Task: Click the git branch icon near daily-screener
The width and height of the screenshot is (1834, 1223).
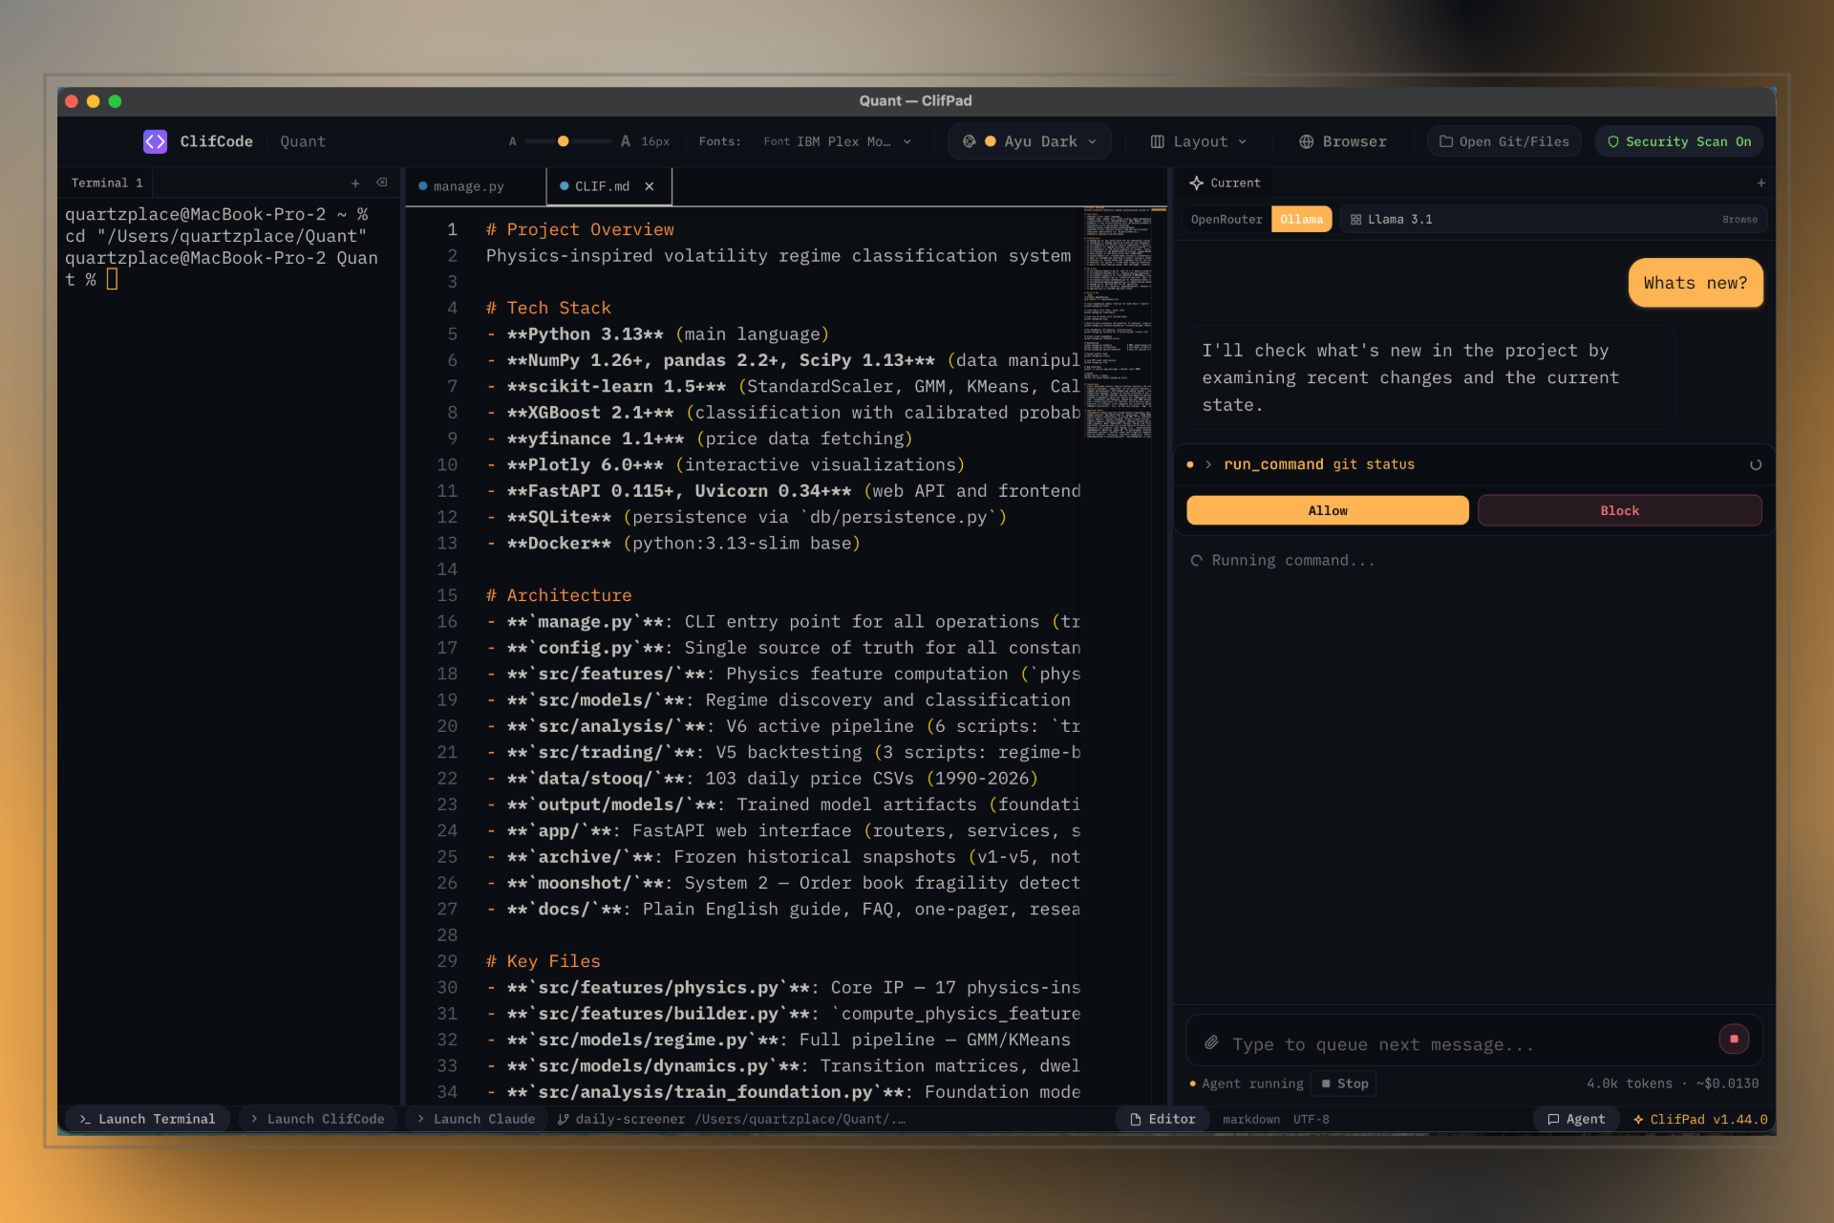Action: pos(564,1119)
